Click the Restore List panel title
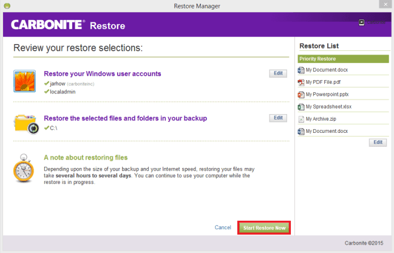The image size is (394, 253). pyautogui.click(x=319, y=46)
